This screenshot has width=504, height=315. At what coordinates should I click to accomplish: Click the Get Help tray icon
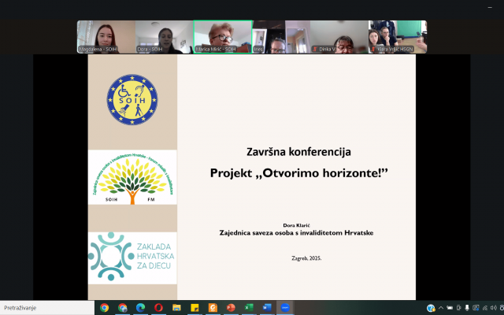pos(431,308)
